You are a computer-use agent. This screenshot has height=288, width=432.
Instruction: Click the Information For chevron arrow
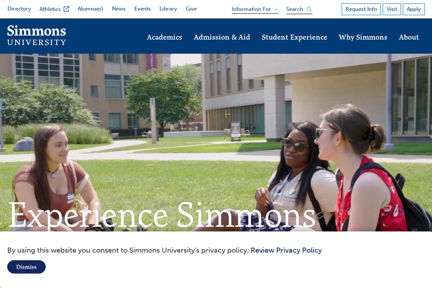tap(276, 9)
